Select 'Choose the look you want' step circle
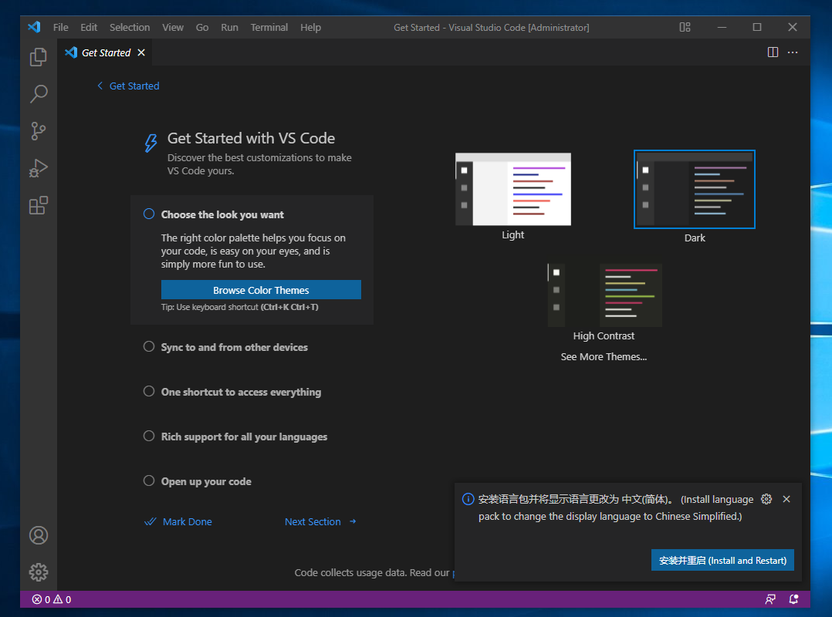 pos(149,214)
